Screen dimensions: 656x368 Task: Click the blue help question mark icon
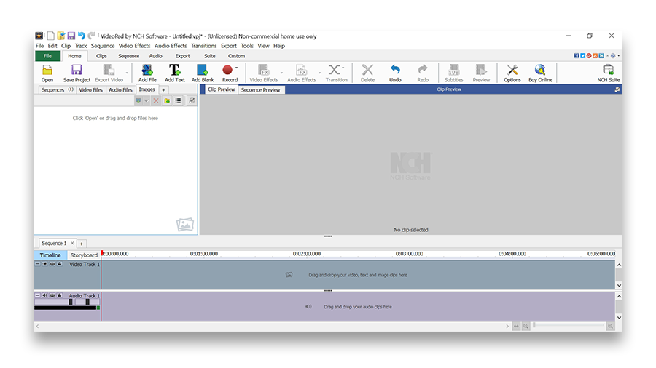click(613, 55)
